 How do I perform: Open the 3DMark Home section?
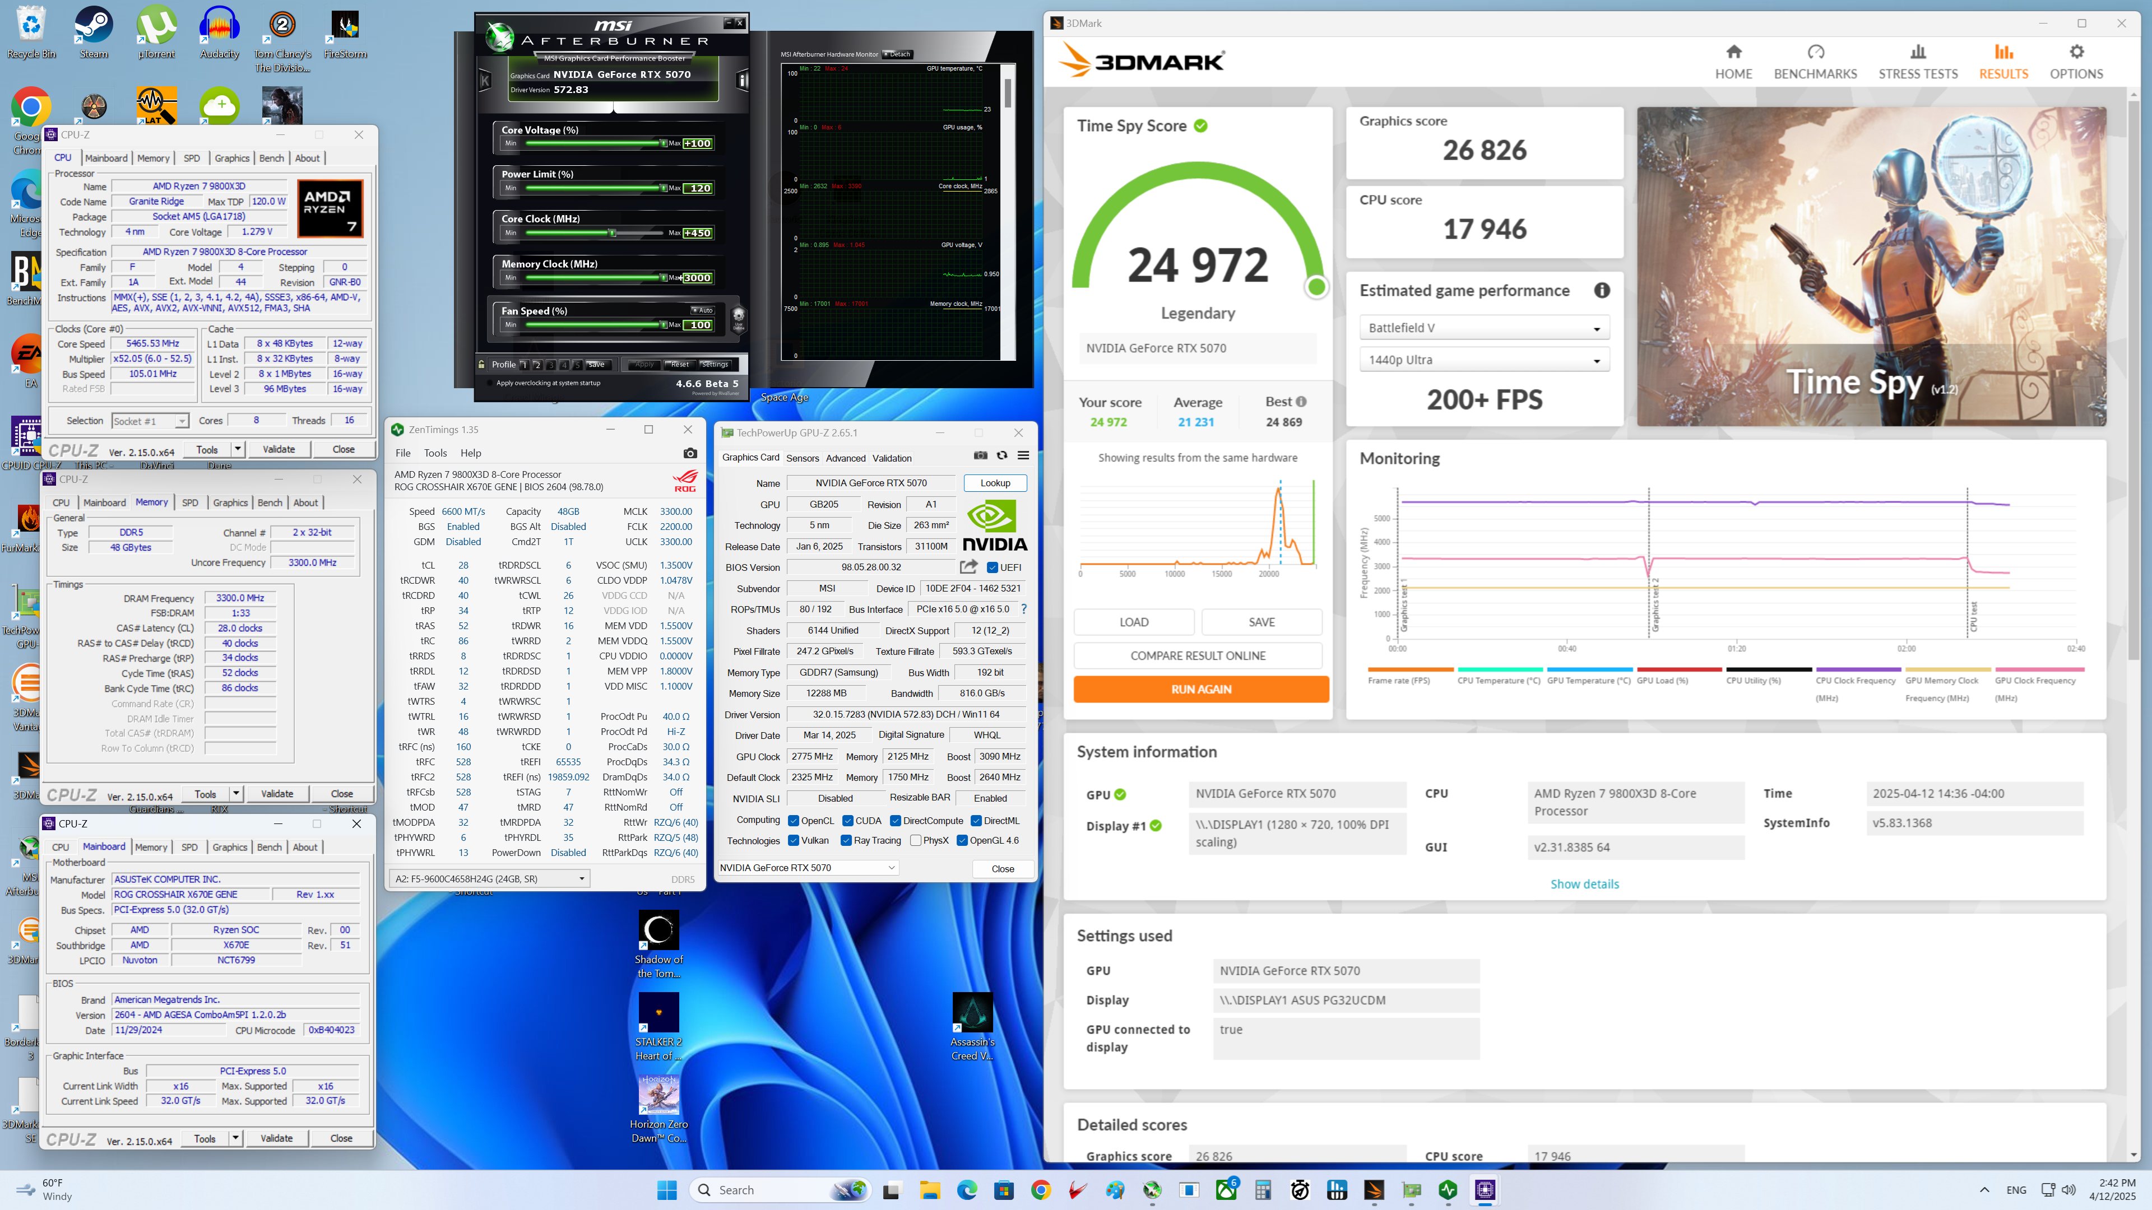click(1733, 63)
